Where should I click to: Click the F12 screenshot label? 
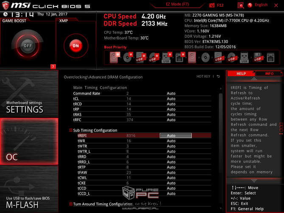point(220,5)
